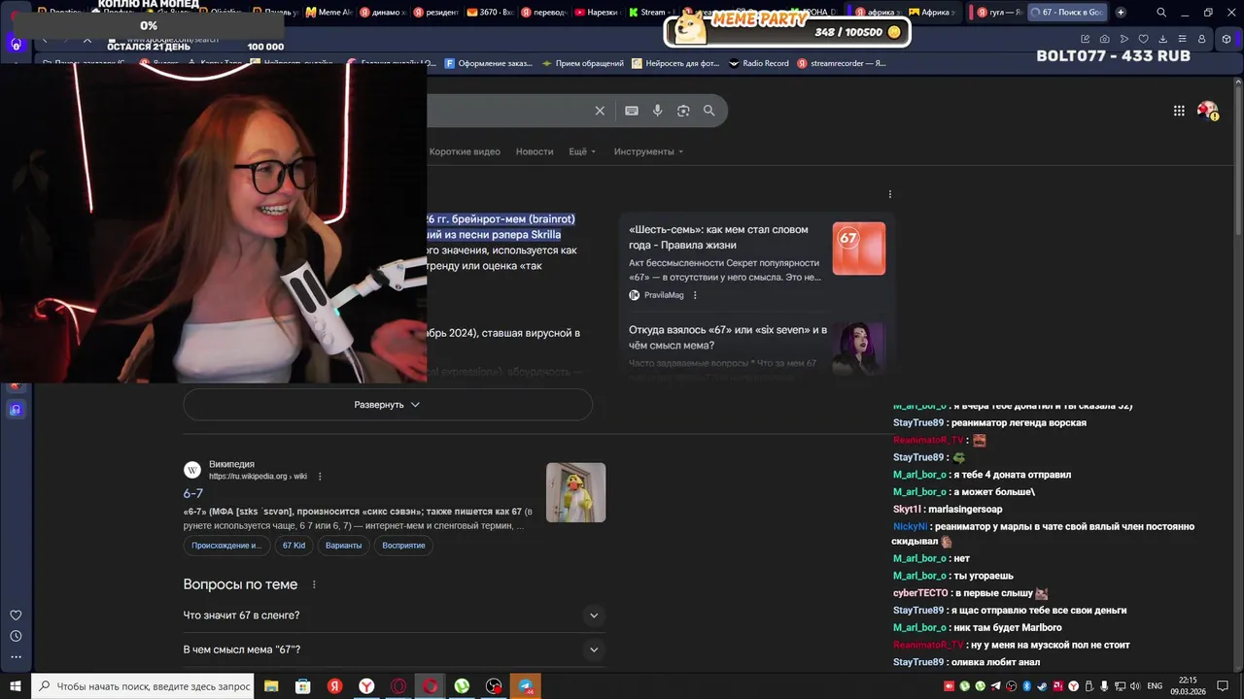
Task: Open File Explorer from the taskbar
Action: 271,685
